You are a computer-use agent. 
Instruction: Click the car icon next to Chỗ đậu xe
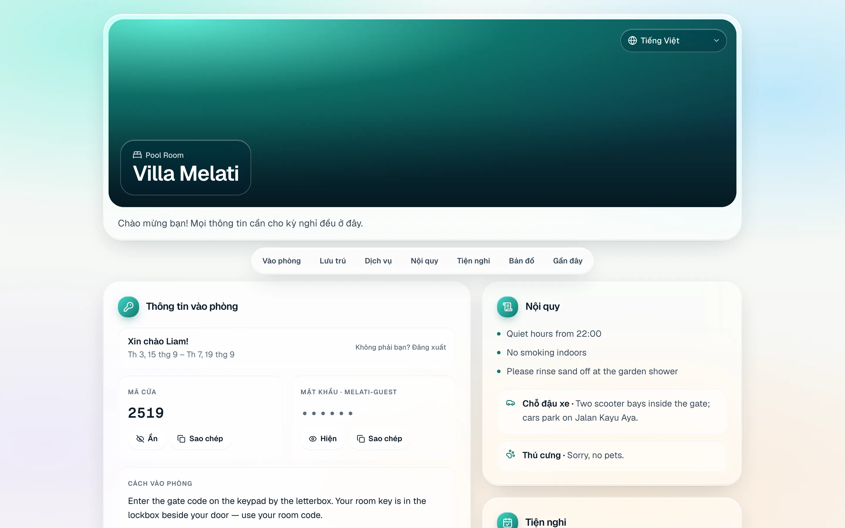point(511,403)
